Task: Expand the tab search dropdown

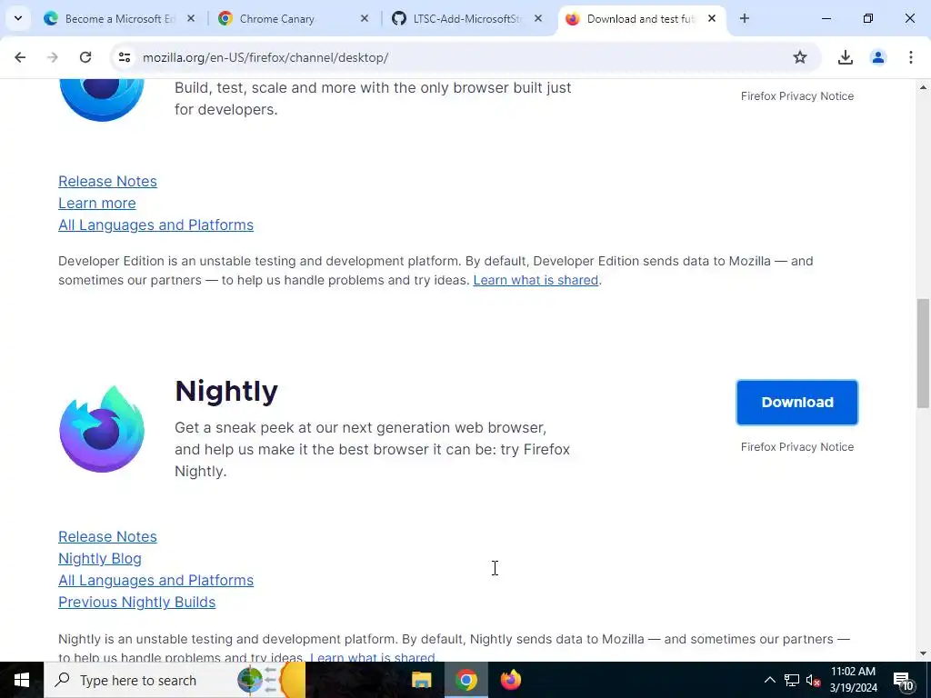Action: 18,18
